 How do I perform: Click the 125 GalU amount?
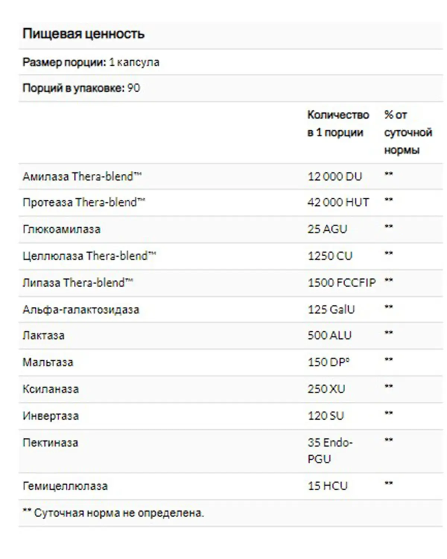[331, 309]
